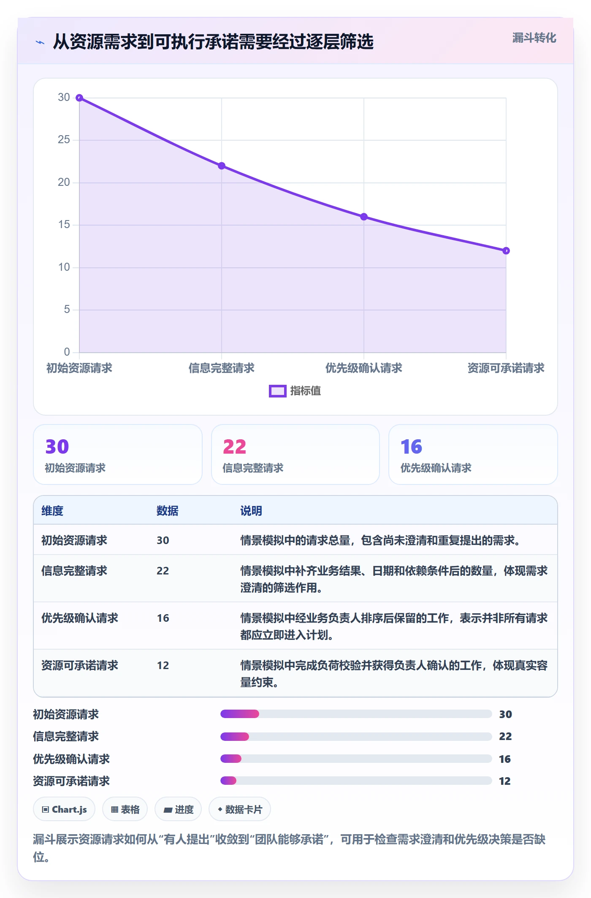Click the 说明 column header

pyautogui.click(x=251, y=511)
